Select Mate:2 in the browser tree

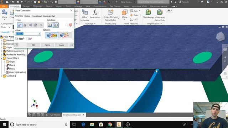(x=10, y=65)
